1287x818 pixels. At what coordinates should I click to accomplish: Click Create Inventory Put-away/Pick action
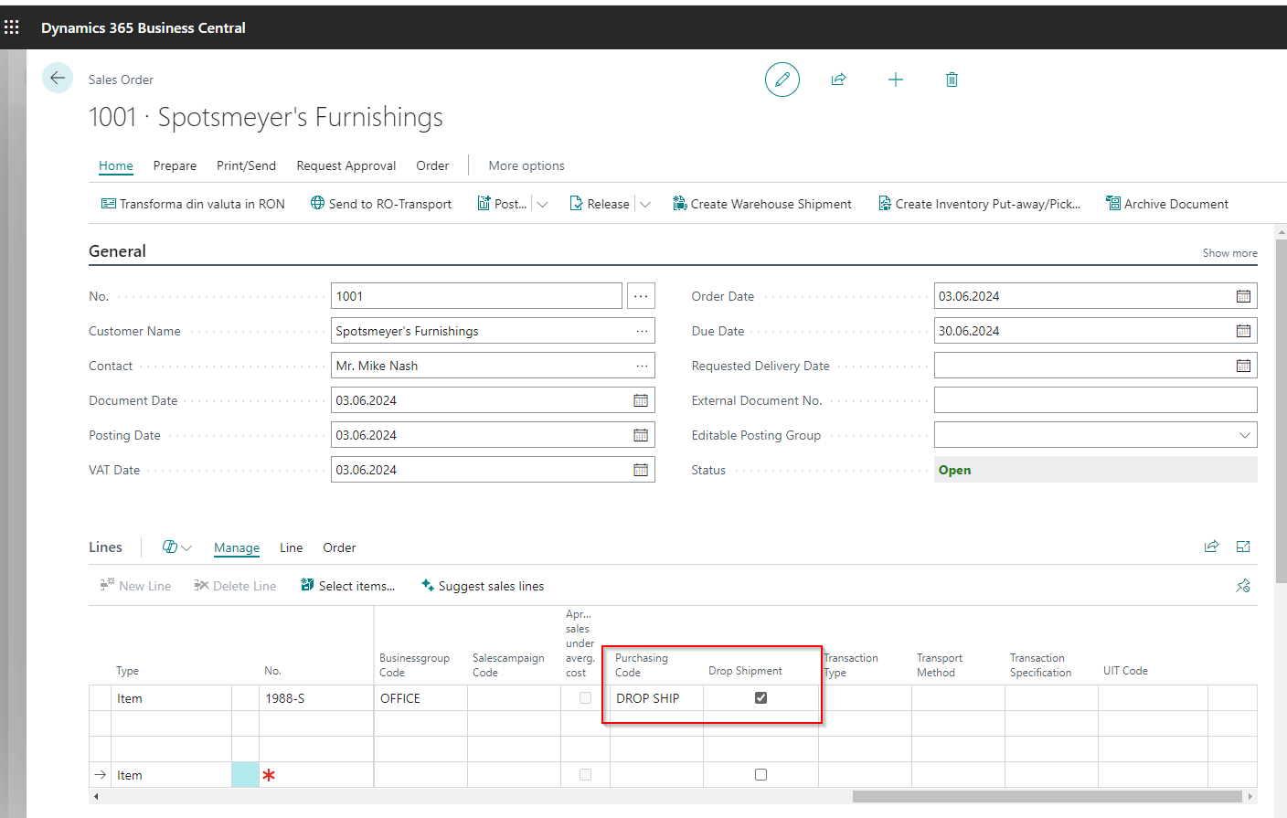[979, 204]
